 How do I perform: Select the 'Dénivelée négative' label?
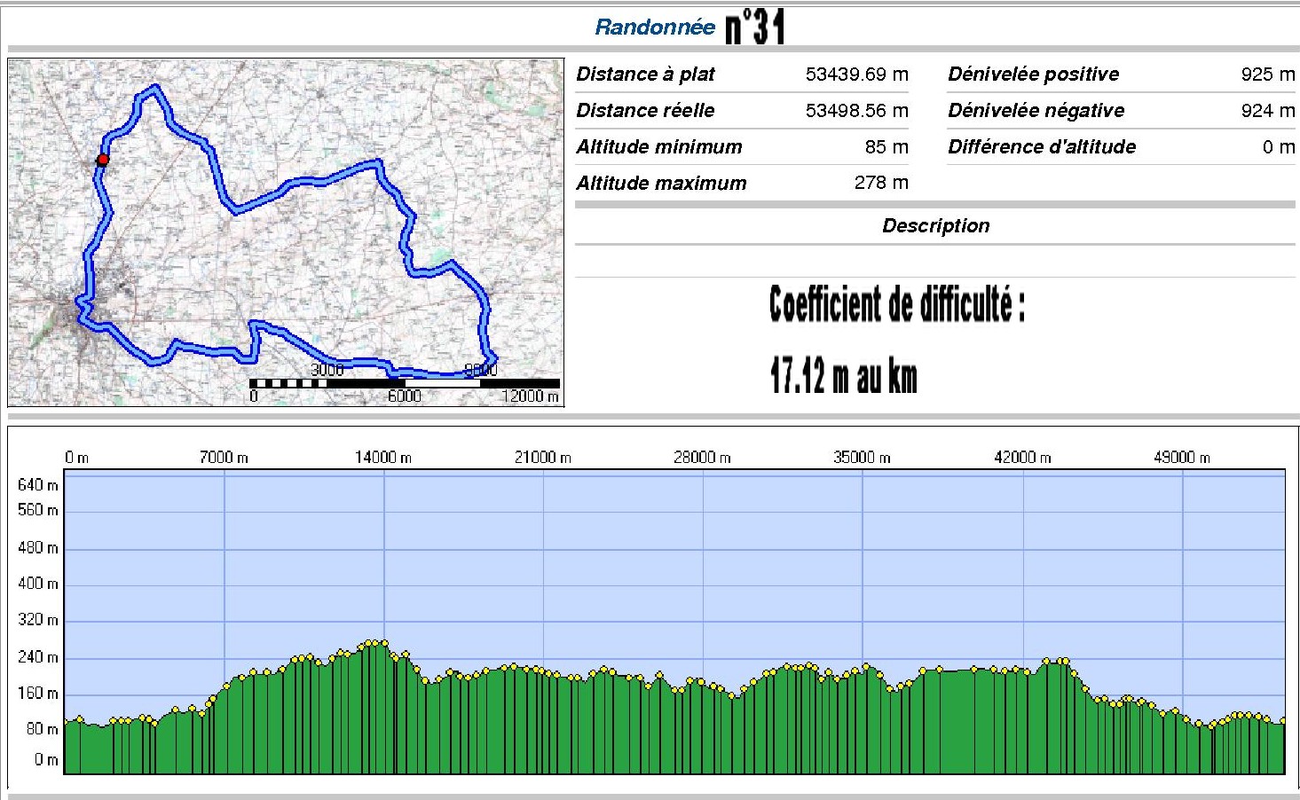click(1036, 111)
